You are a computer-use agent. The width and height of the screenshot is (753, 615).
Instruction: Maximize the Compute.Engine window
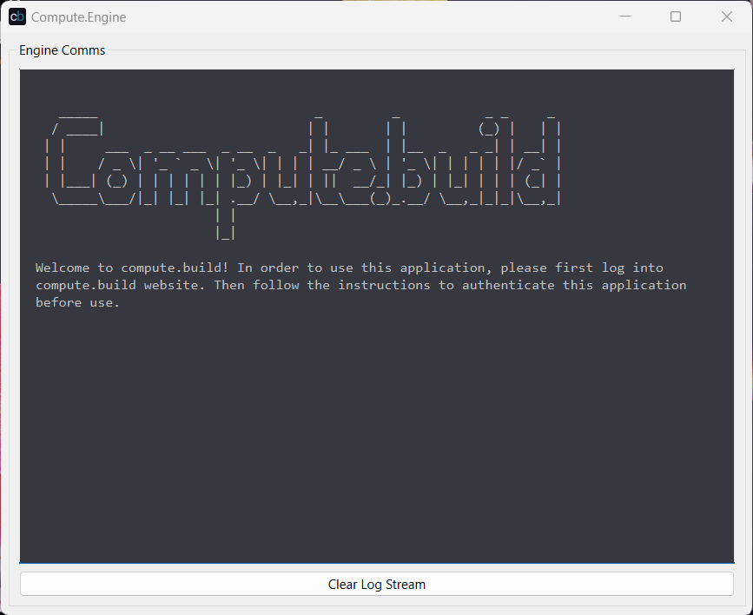click(676, 17)
